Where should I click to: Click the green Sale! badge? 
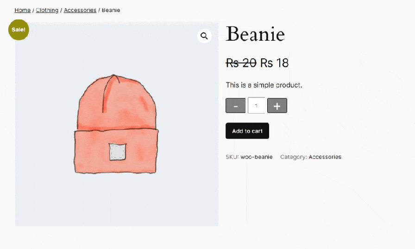[19, 30]
